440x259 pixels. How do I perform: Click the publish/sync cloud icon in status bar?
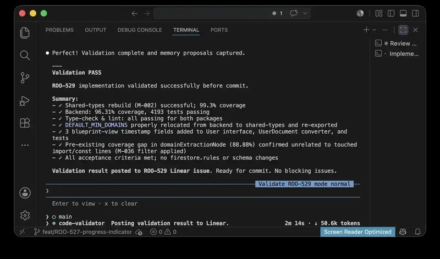tap(139, 232)
